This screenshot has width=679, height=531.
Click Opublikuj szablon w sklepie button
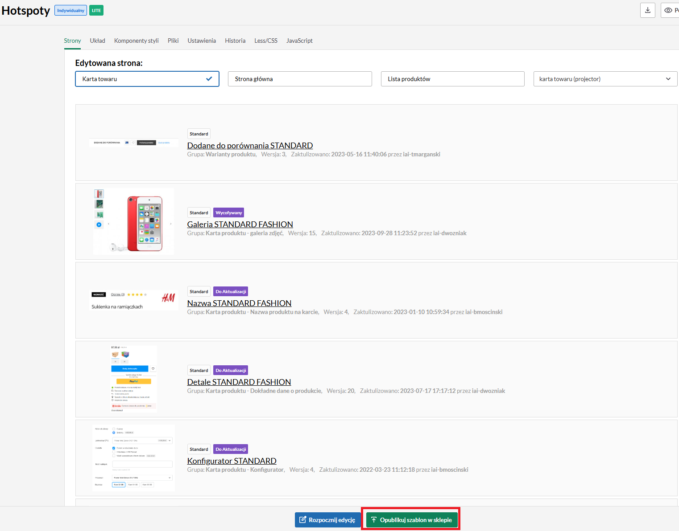(x=412, y=520)
